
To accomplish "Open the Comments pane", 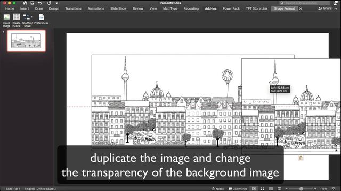I will click(x=238, y=189).
